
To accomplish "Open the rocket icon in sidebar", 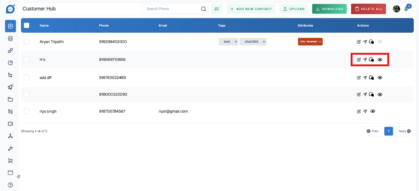I will (10, 87).
